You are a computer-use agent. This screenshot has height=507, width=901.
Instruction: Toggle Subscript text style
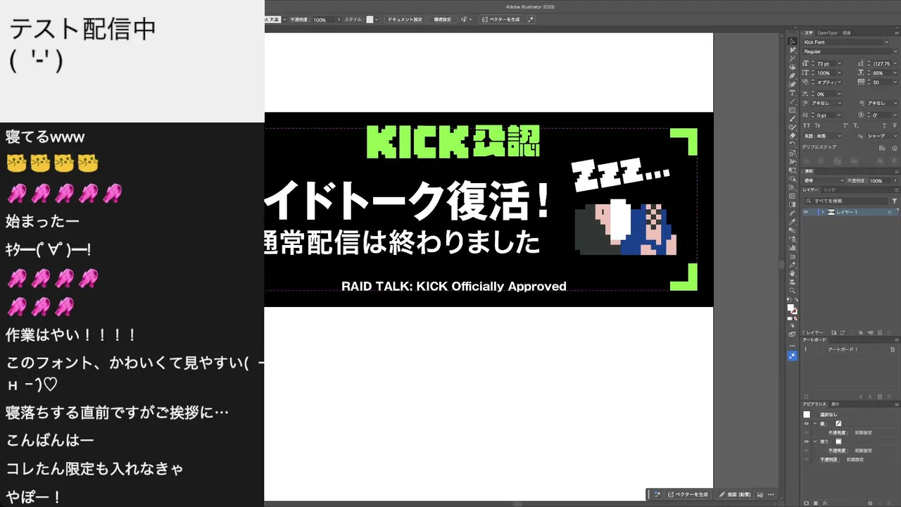856,125
